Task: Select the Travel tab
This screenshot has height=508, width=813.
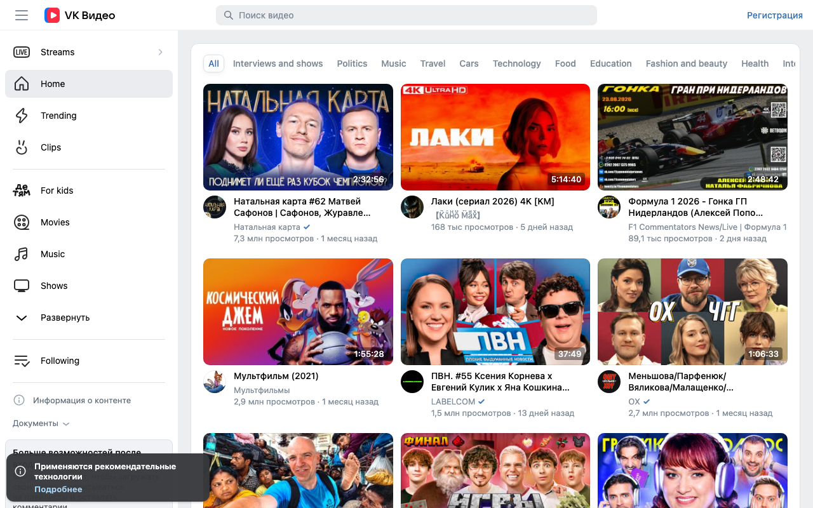Action: tap(433, 63)
